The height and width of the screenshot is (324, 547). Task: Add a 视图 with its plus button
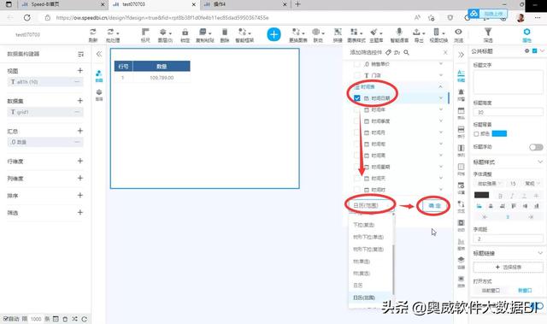pos(79,71)
